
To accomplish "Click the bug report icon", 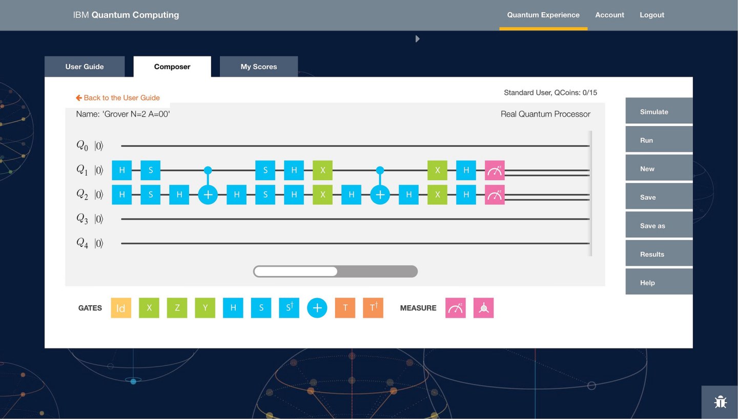I will coord(720,402).
